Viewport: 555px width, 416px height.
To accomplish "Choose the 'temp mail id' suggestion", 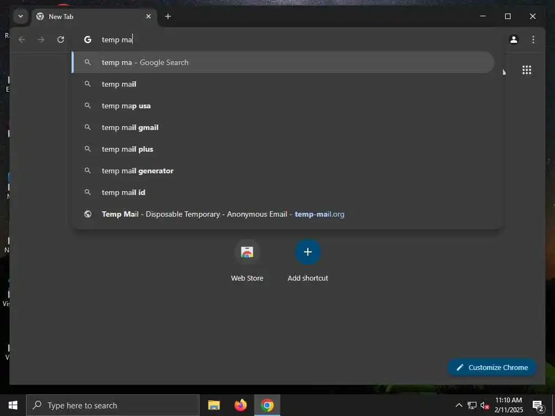I will pos(283,192).
